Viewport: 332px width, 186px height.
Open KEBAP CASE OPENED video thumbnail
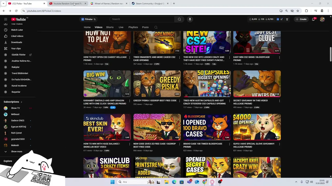coord(157,127)
